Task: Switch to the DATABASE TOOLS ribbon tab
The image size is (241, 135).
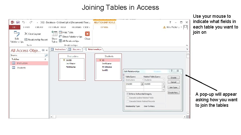Action: tap(81, 27)
